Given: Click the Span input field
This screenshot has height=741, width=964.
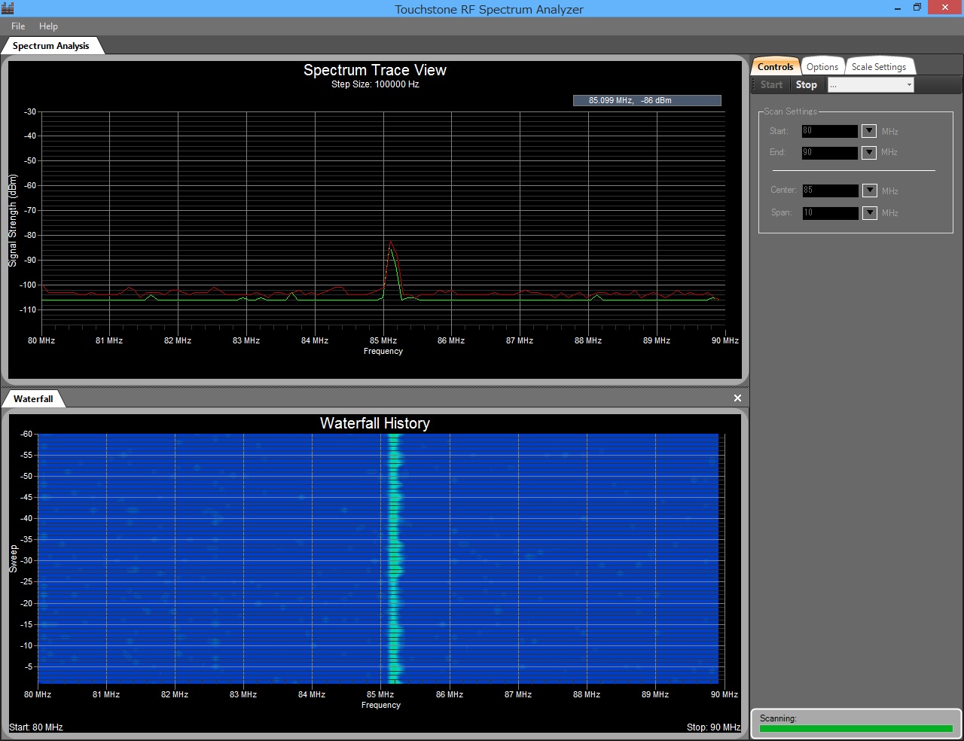Looking at the screenshot, I should coord(830,213).
